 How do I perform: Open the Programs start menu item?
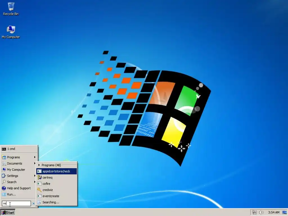pyautogui.click(x=19, y=157)
